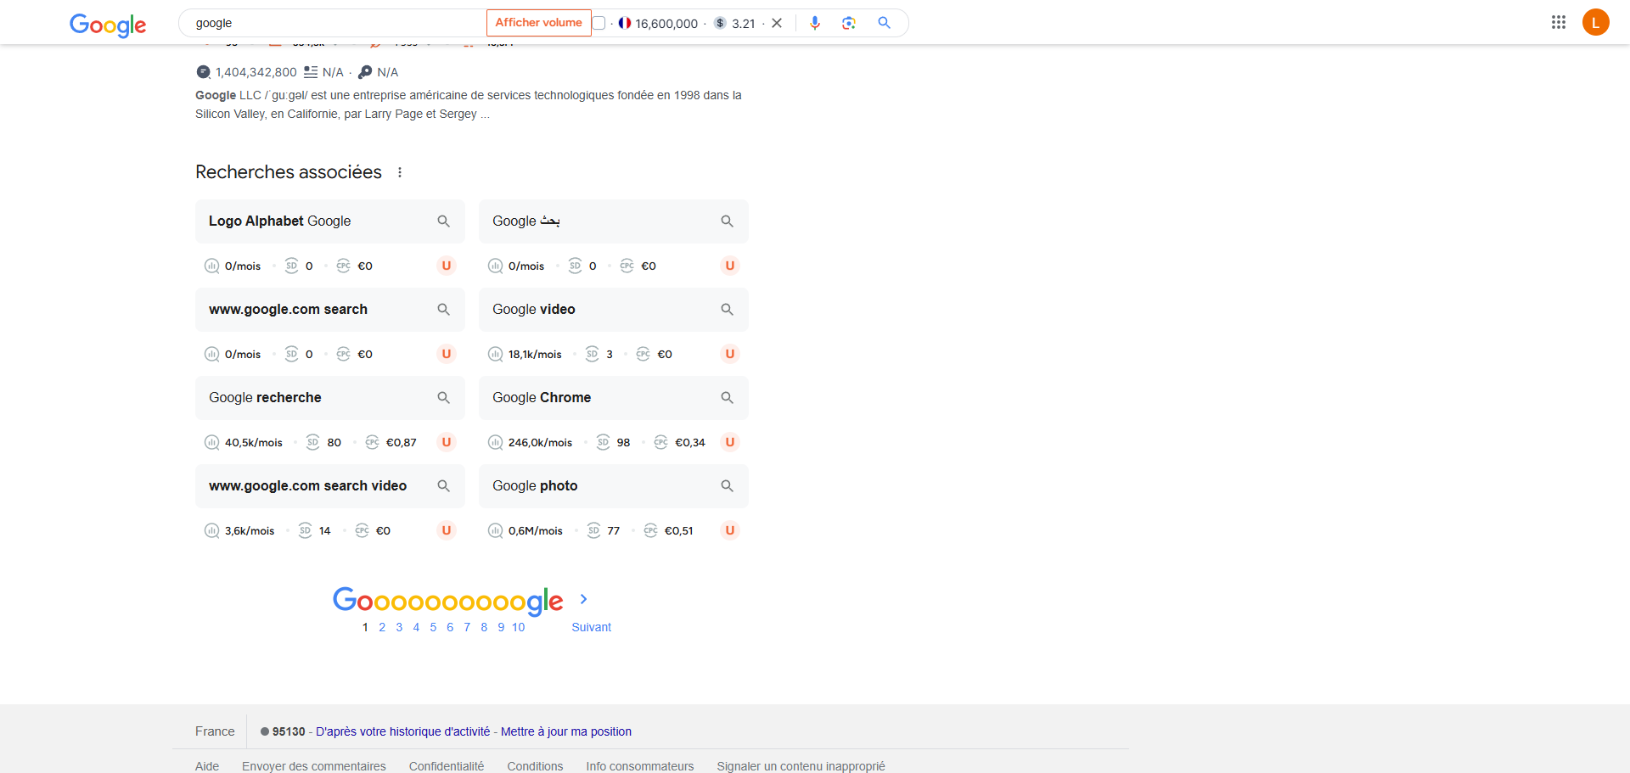Click the U badge under Google Chrome
Viewport: 1630px width, 773px height.
[x=729, y=442]
